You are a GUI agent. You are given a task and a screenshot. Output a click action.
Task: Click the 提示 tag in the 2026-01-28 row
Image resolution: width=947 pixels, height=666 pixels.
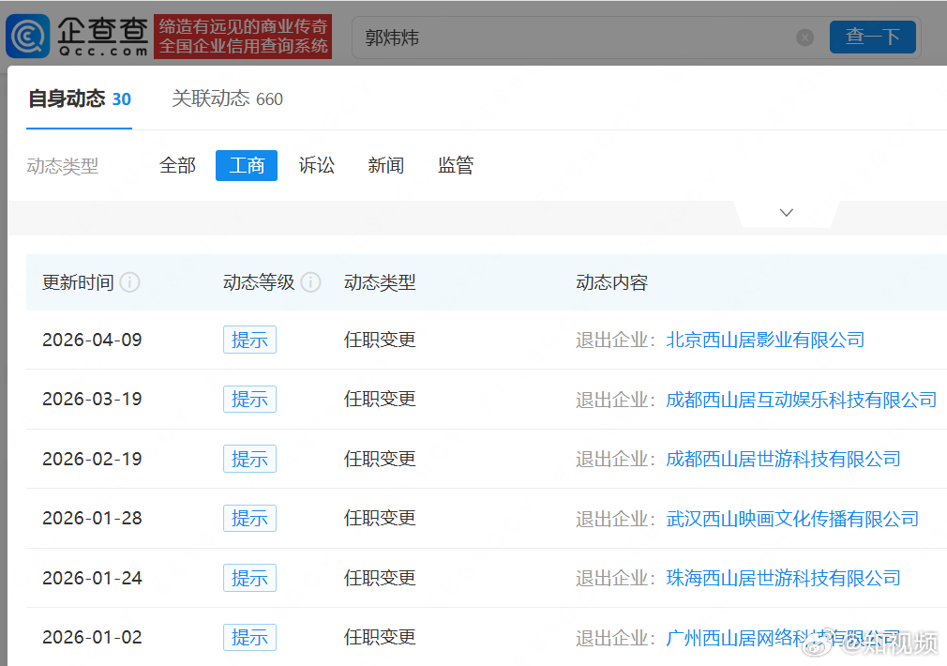pyautogui.click(x=249, y=518)
